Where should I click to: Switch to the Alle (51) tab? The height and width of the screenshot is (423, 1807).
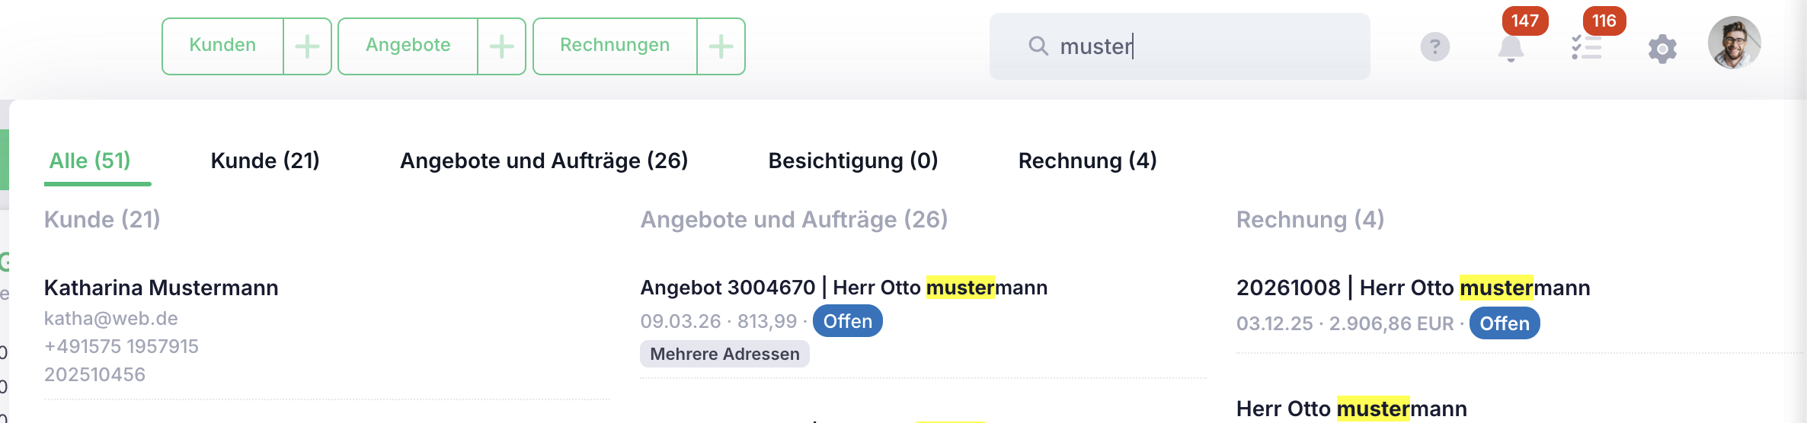click(90, 161)
